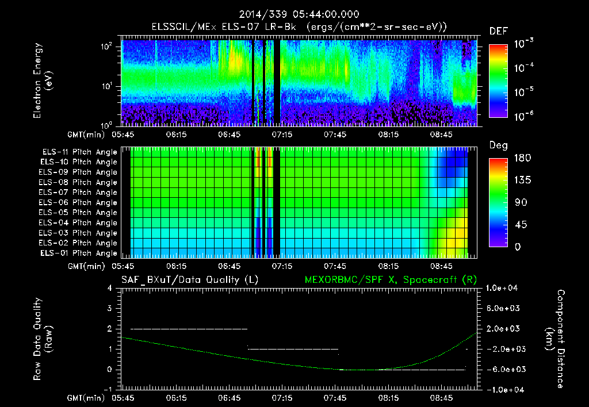Image resolution: width=589 pixels, height=407 pixels.
Task: Click 08:45 tick under pitch angle plot
Action: click(x=441, y=266)
